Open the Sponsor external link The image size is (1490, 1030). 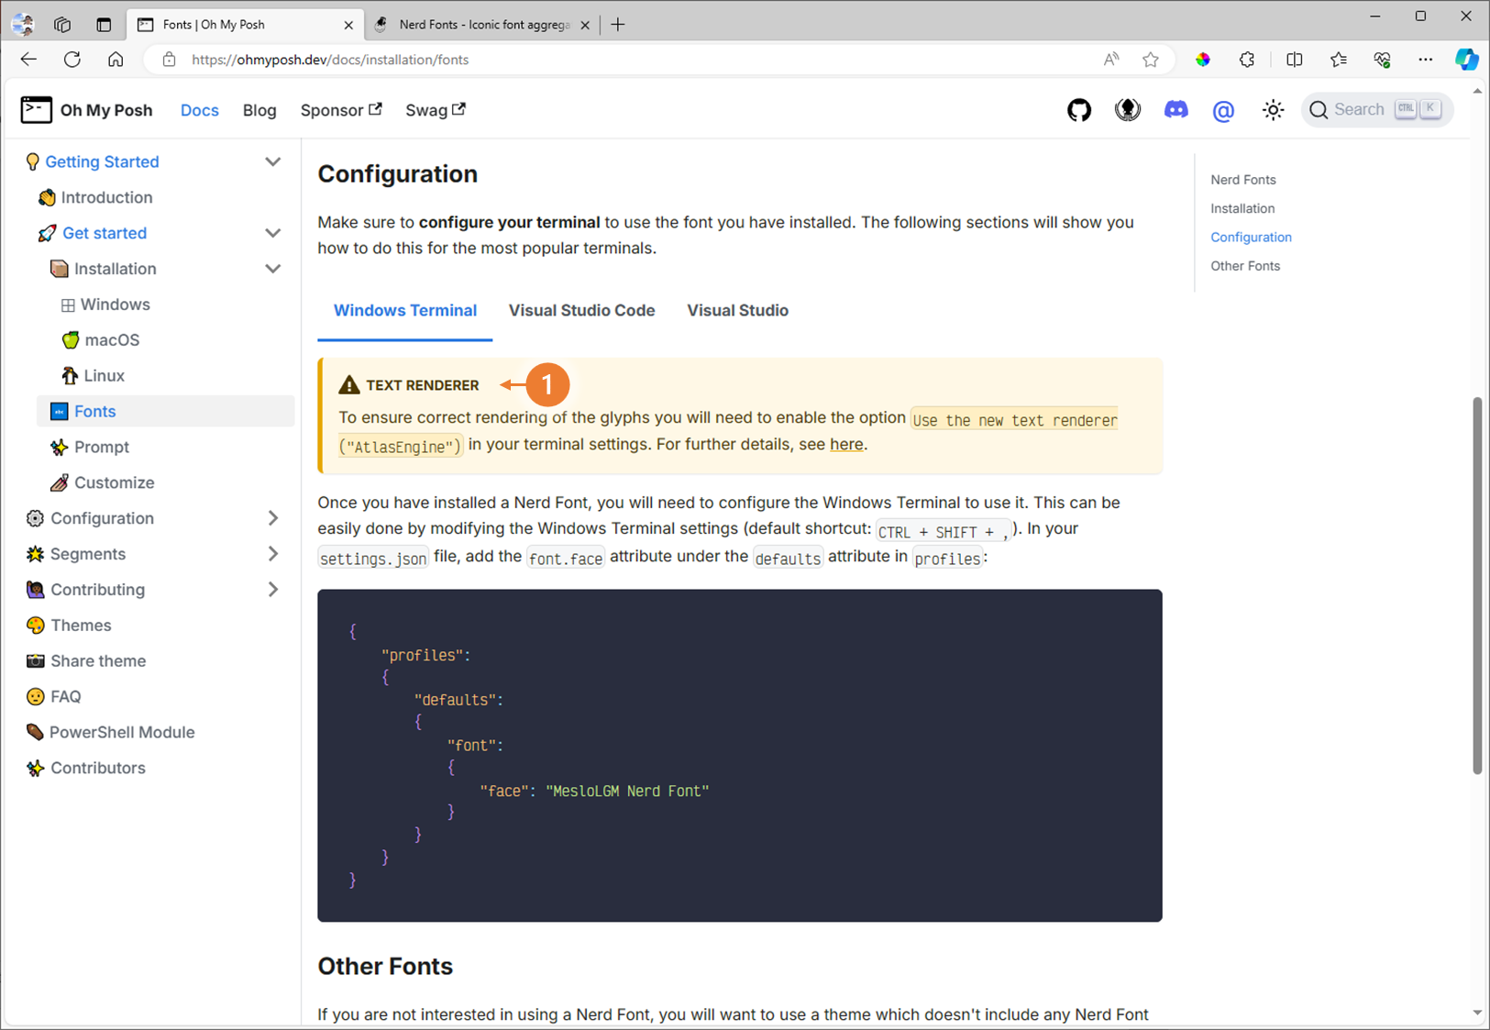coord(341,110)
